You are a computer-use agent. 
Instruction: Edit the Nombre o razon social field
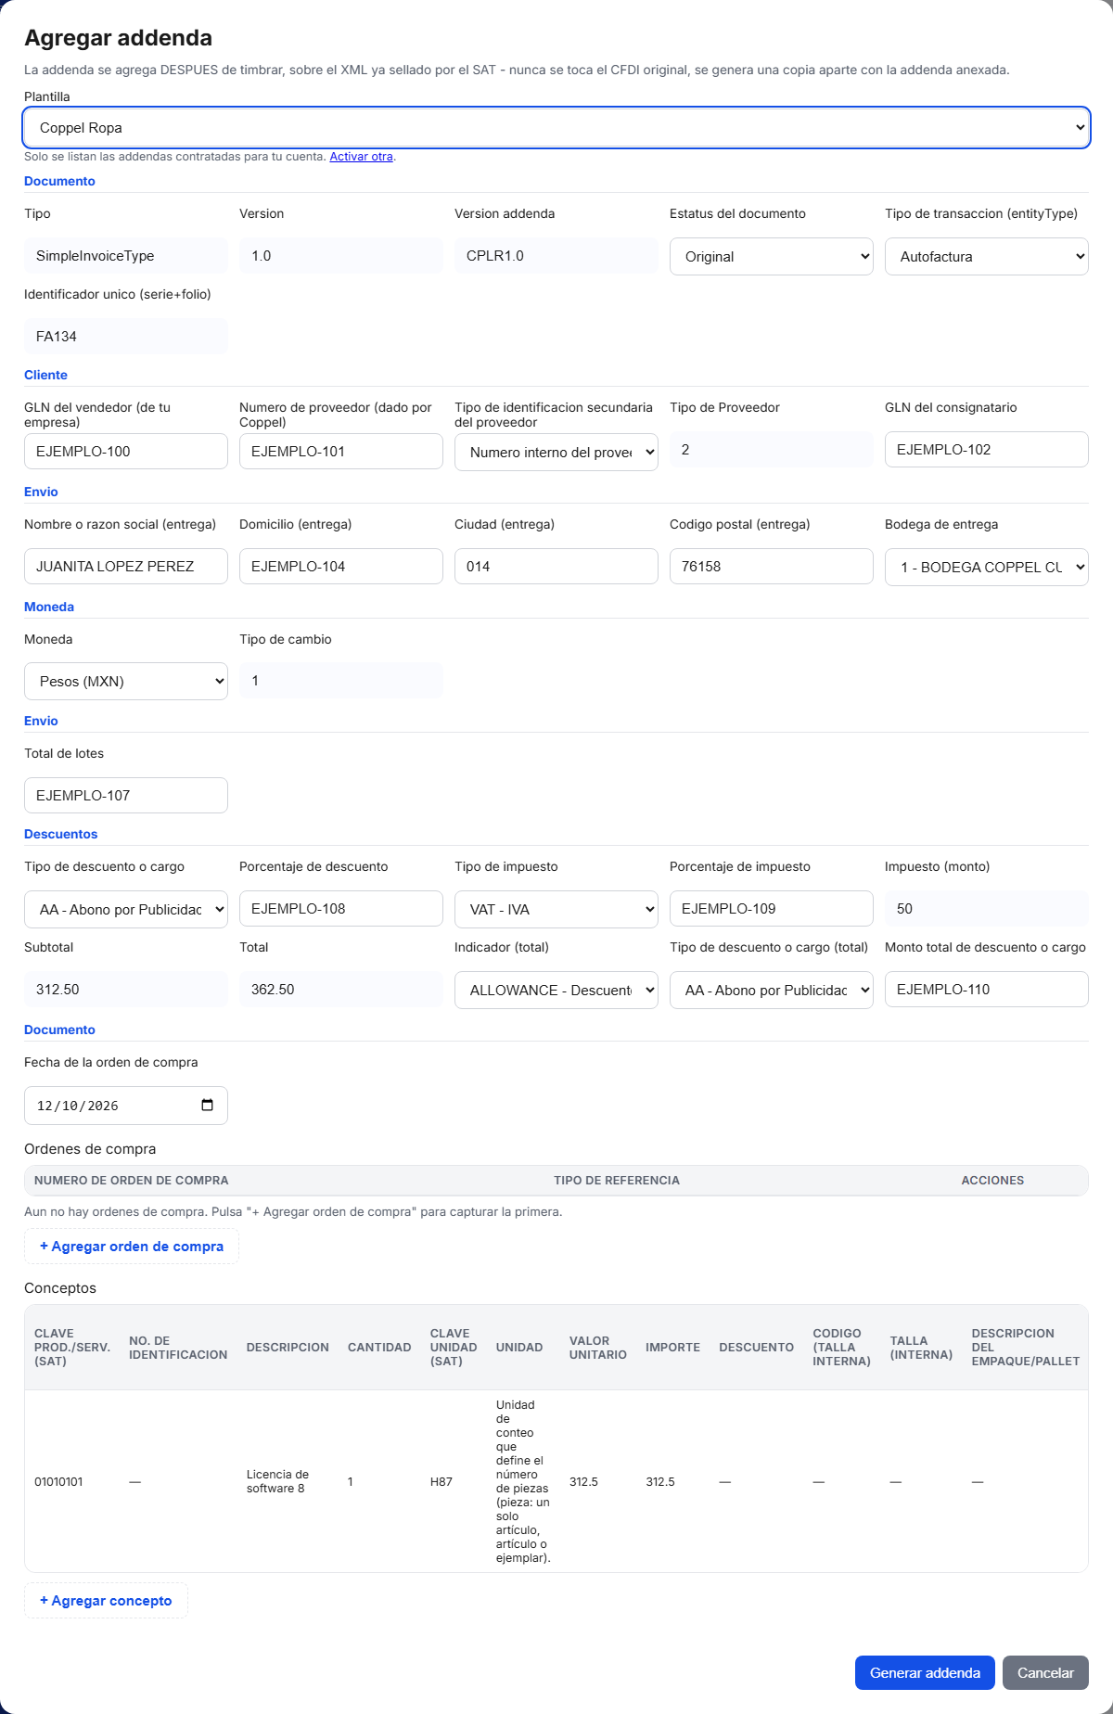click(126, 567)
